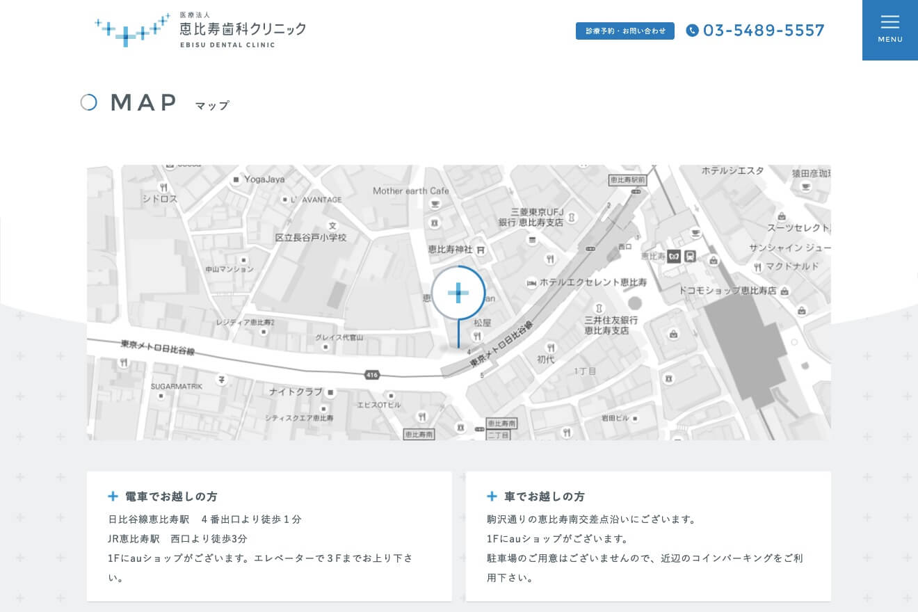918x612 pixels.
Task: Click the shrine icon beside 恵比寿神社
Action: tap(481, 249)
